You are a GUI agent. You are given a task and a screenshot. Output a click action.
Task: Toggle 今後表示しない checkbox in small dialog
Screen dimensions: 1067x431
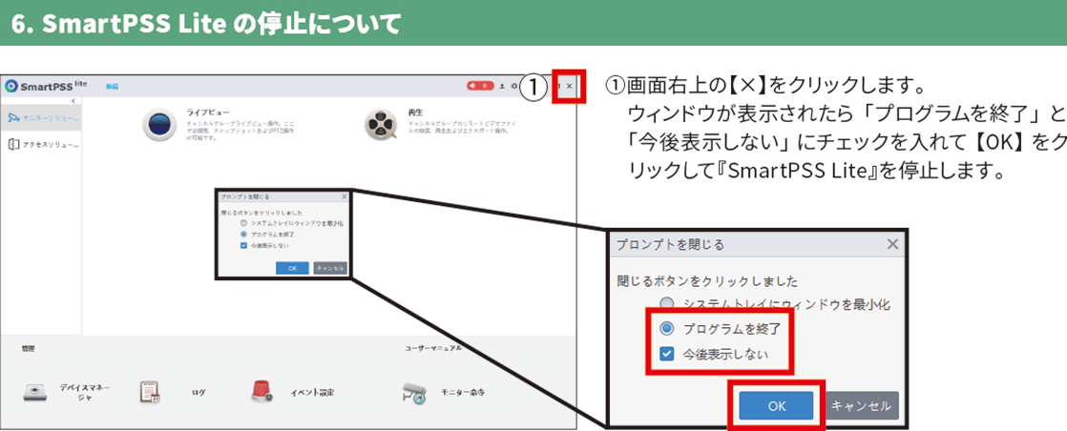coord(243,245)
